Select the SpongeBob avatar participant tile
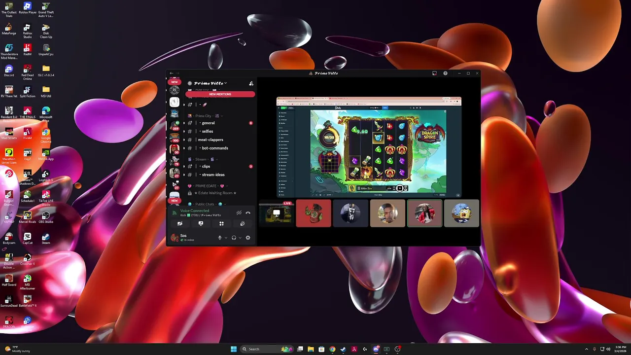 click(461, 213)
